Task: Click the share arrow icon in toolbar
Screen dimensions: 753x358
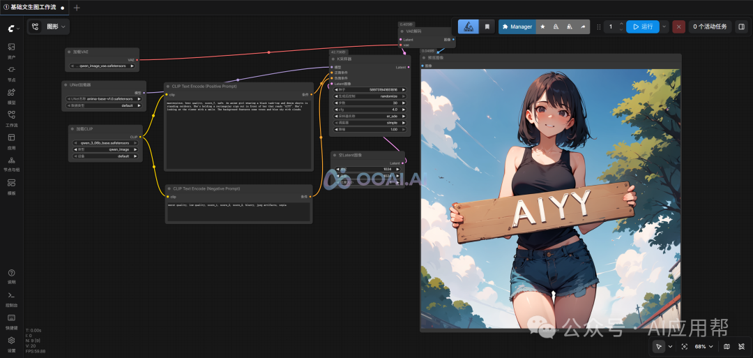Action: tap(583, 27)
